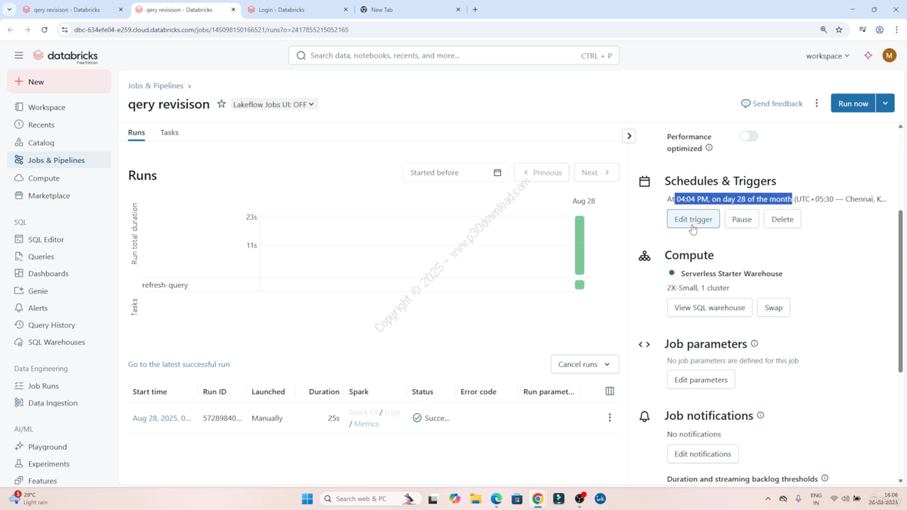Click the hamburger menu icon

pos(19,55)
